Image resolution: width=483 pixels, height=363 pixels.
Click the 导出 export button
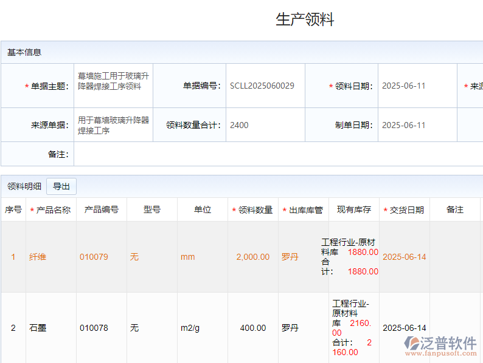[61, 186]
